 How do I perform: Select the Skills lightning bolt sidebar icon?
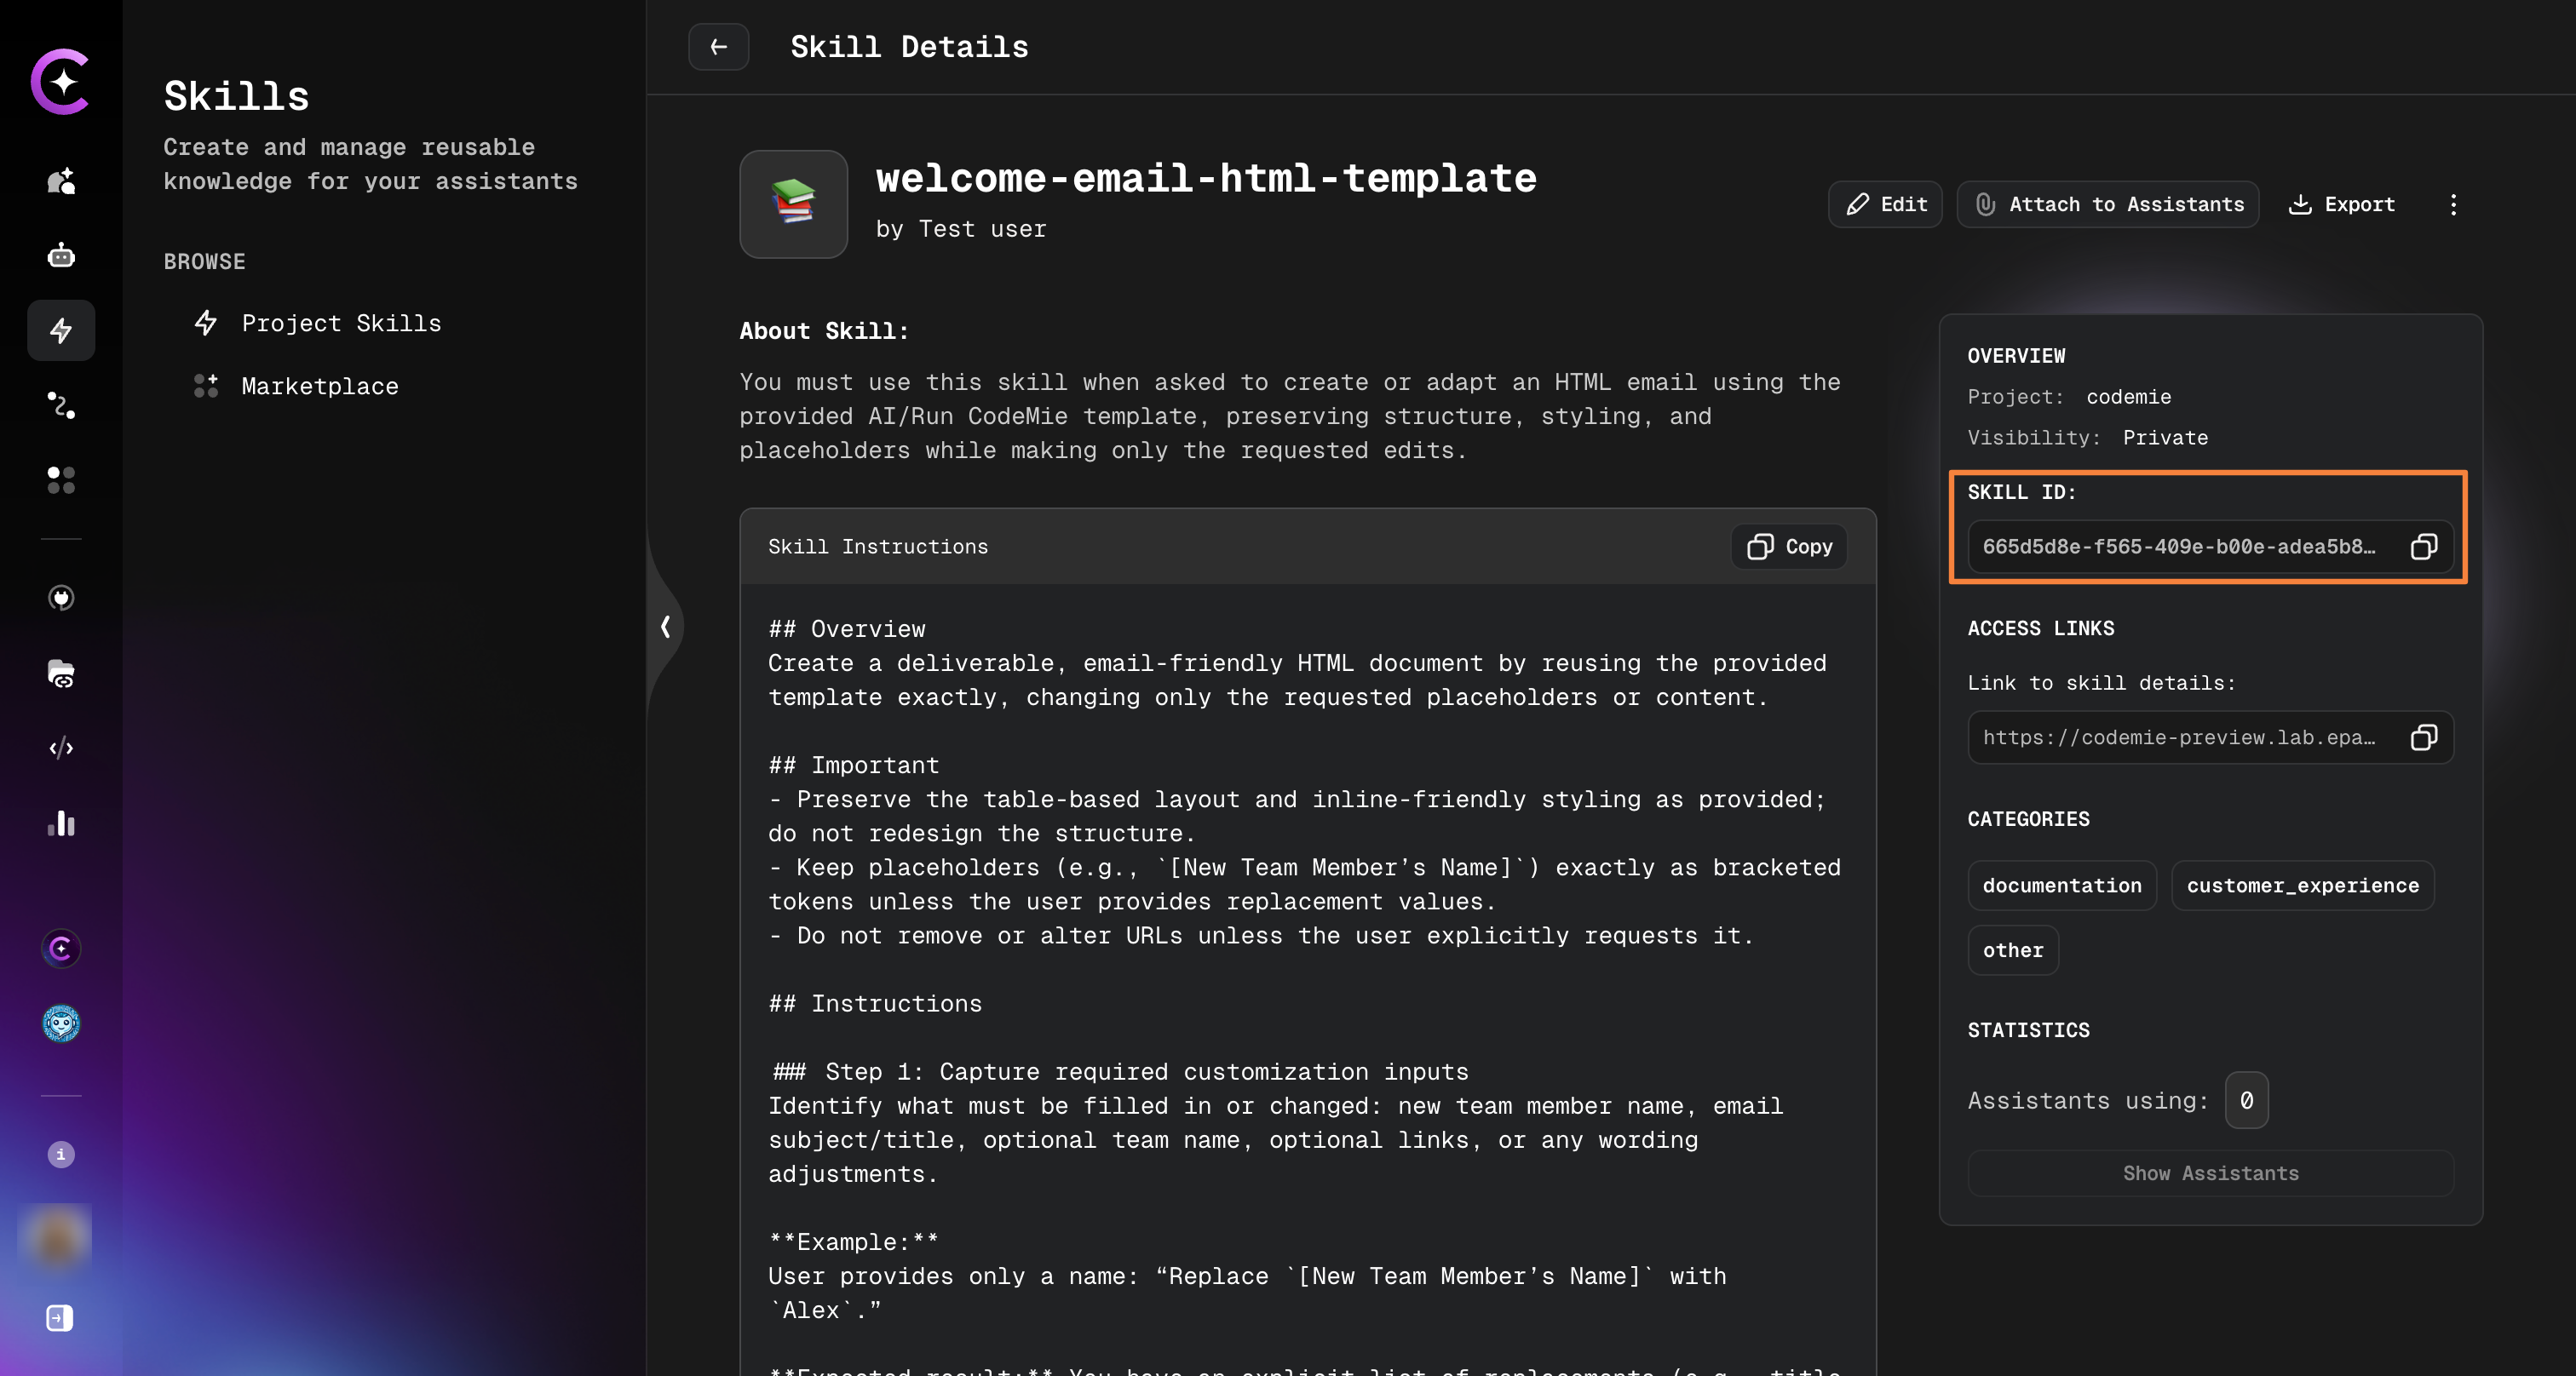(x=61, y=330)
